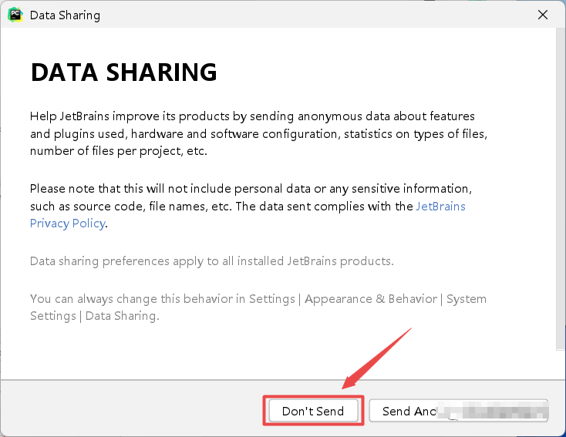Image resolution: width=566 pixels, height=437 pixels.
Task: Click the red arrow annotation graphic
Action: click(x=376, y=356)
